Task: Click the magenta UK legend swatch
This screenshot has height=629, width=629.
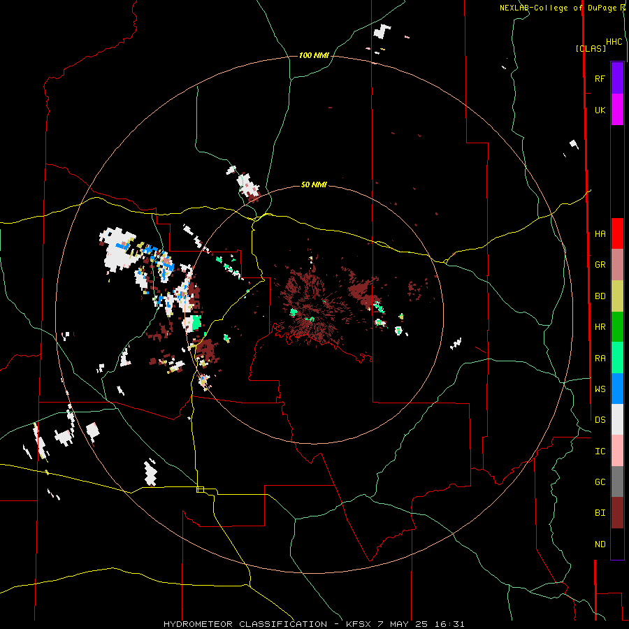Action: 617,110
